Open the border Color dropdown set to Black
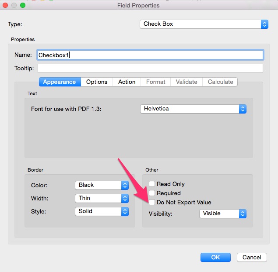Screen dimensions: 278x272 click(x=102, y=185)
